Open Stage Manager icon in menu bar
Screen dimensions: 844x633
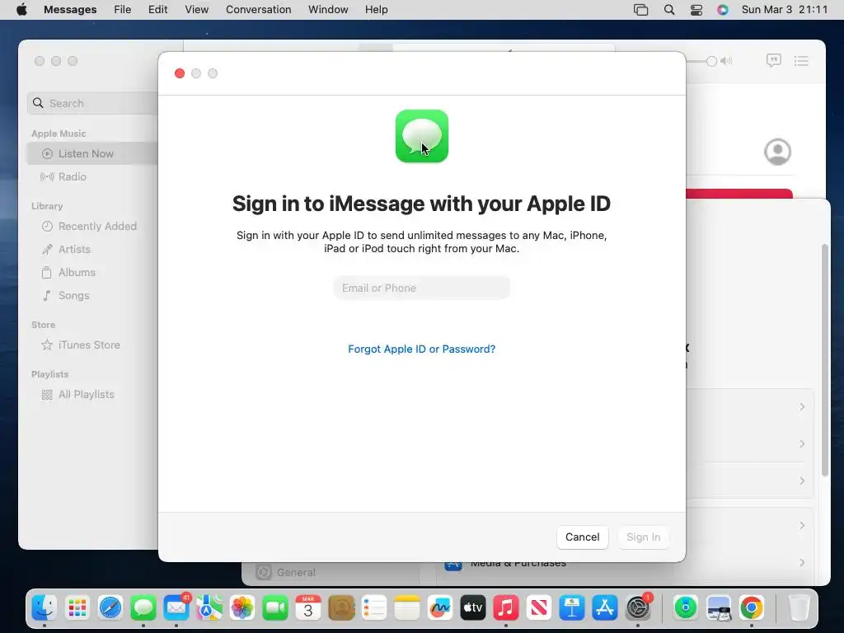[x=640, y=10]
